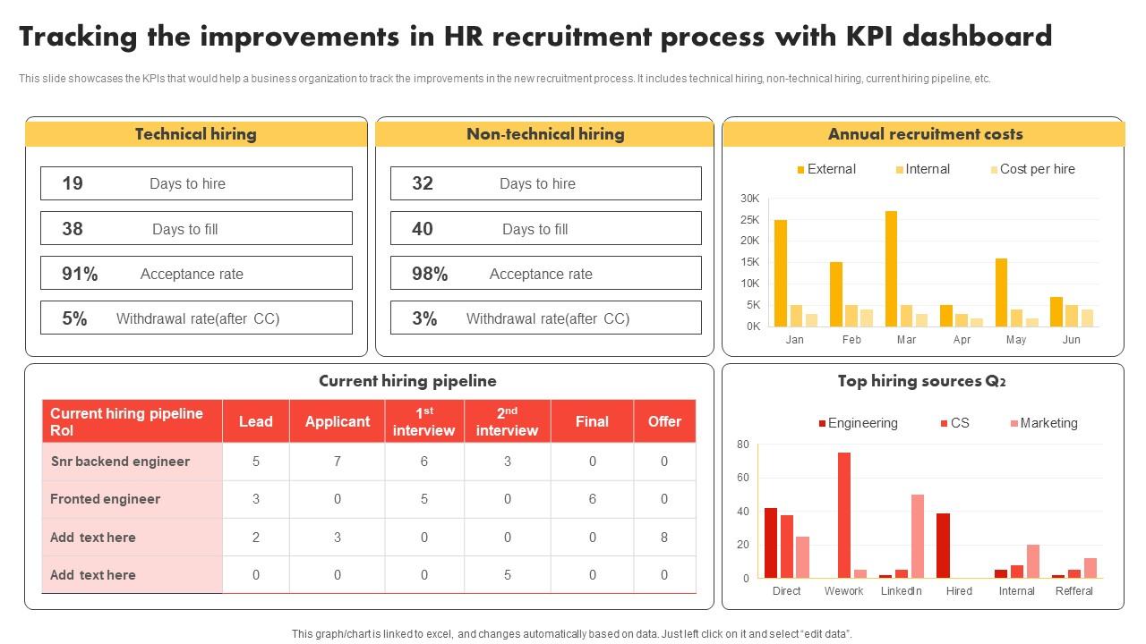Screen dimensions: 1146x644
Task: Click the Jun axis label
Action: coord(1071,340)
